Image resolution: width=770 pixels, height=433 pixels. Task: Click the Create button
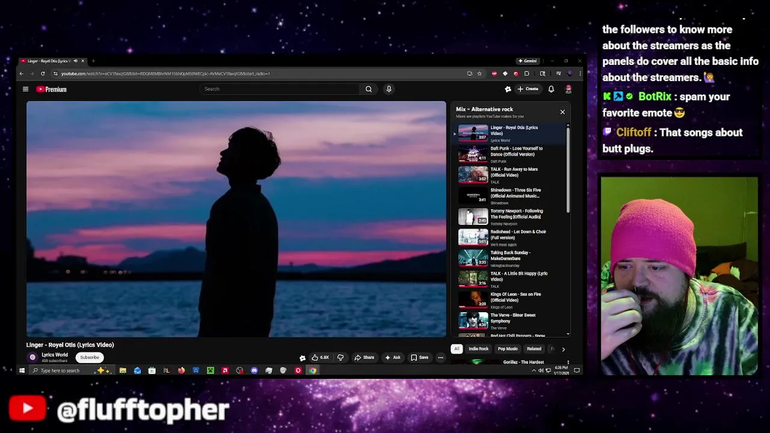point(528,89)
